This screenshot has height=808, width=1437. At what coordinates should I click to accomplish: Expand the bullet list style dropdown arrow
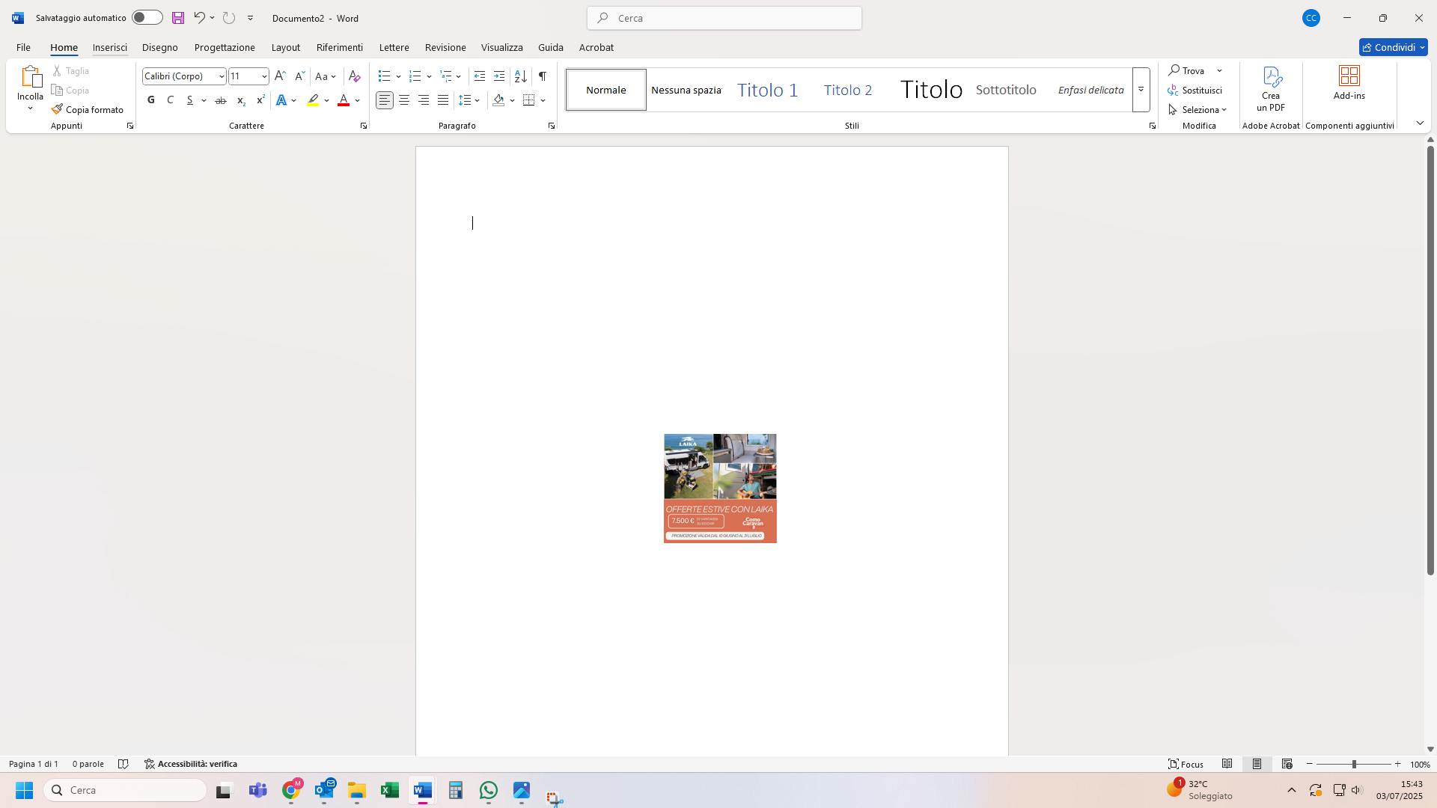click(x=398, y=76)
